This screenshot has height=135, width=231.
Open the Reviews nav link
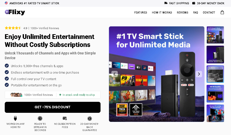click(183, 12)
